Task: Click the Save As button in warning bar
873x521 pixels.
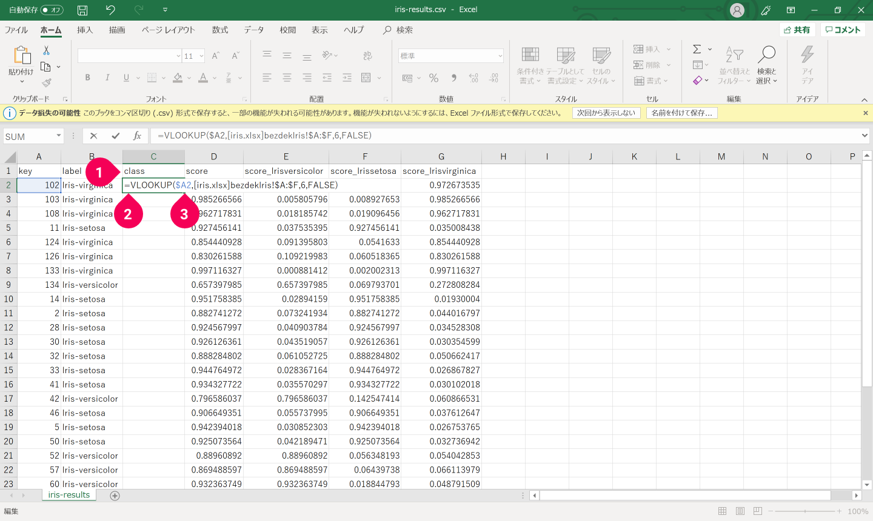Action: [682, 113]
